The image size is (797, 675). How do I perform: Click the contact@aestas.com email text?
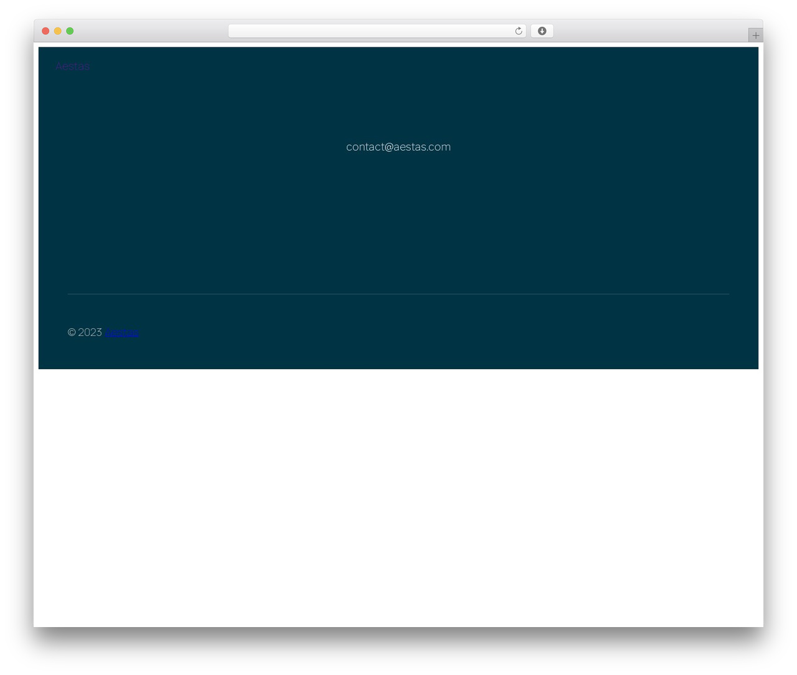point(398,147)
